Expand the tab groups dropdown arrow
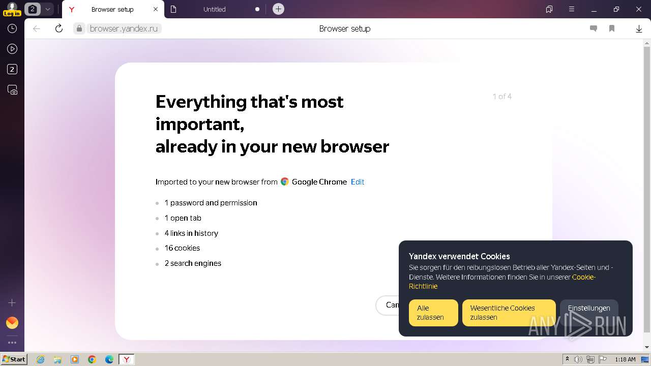The width and height of the screenshot is (651, 366). [47, 9]
